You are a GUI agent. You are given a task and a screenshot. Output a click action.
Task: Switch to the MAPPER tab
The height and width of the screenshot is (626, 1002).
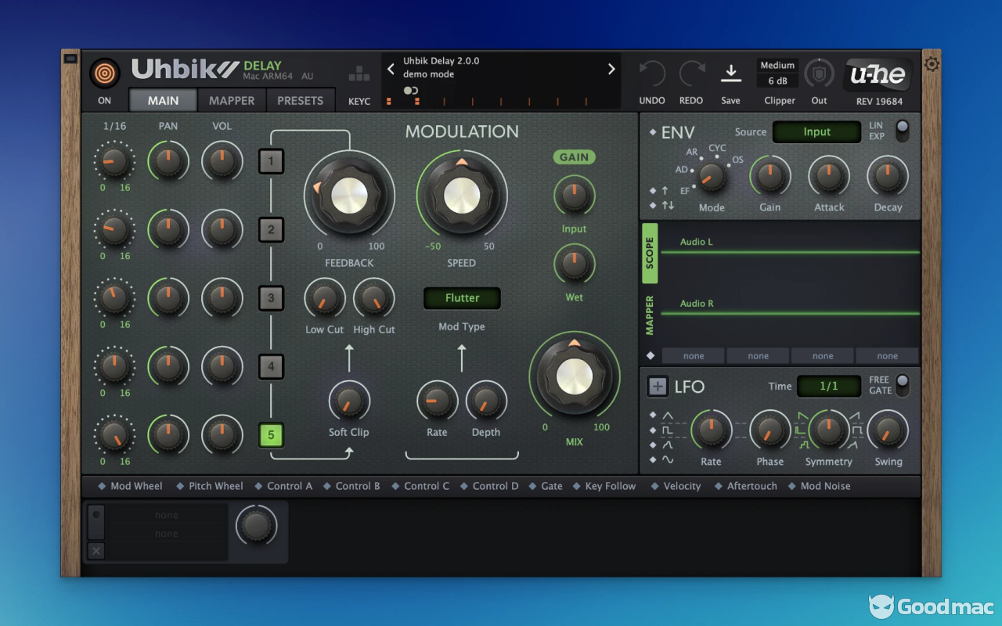232,101
